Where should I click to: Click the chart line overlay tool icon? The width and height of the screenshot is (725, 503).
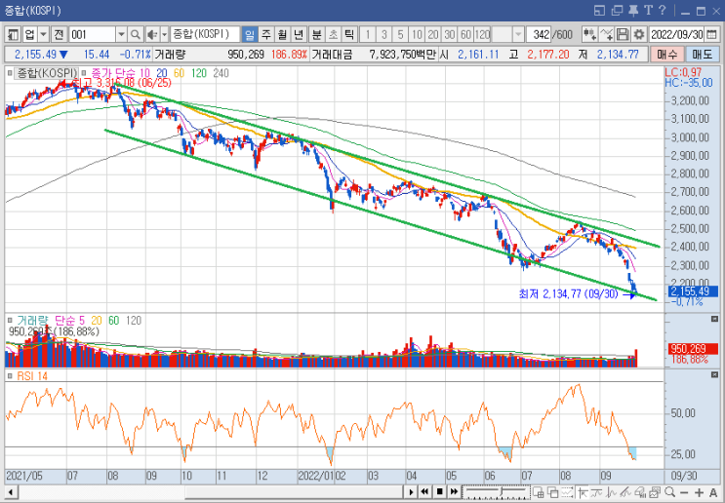click(606, 34)
